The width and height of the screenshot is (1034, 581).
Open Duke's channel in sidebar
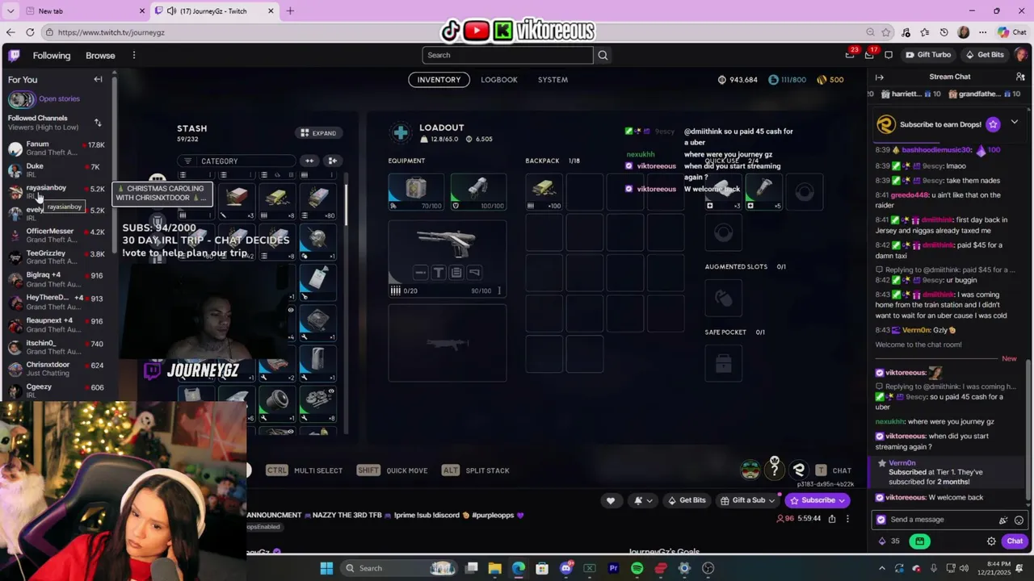(x=57, y=170)
